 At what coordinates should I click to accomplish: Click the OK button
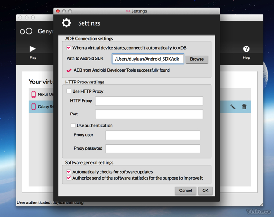(205, 191)
